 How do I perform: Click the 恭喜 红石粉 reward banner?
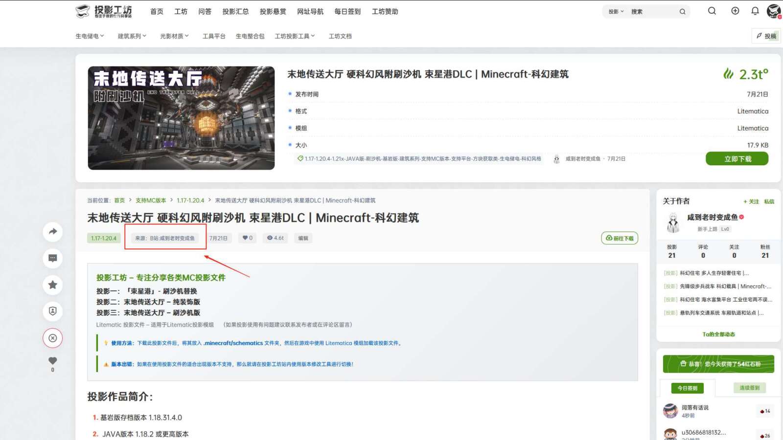pos(718,364)
